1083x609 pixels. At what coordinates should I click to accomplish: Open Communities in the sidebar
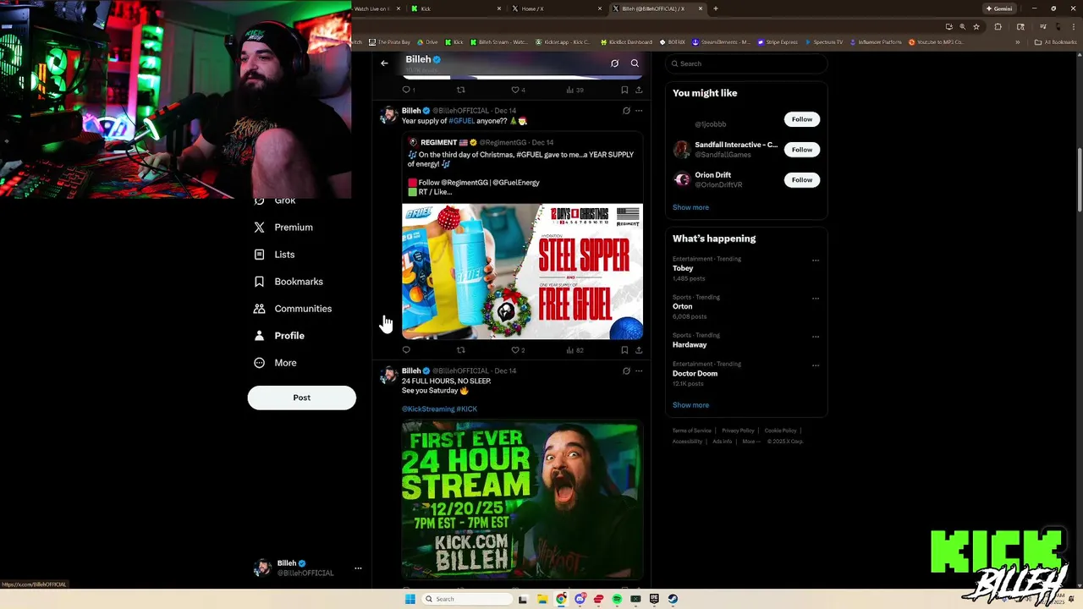click(x=293, y=309)
